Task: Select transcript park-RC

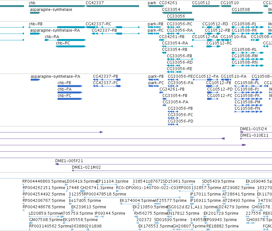Action: tap(155, 30)
